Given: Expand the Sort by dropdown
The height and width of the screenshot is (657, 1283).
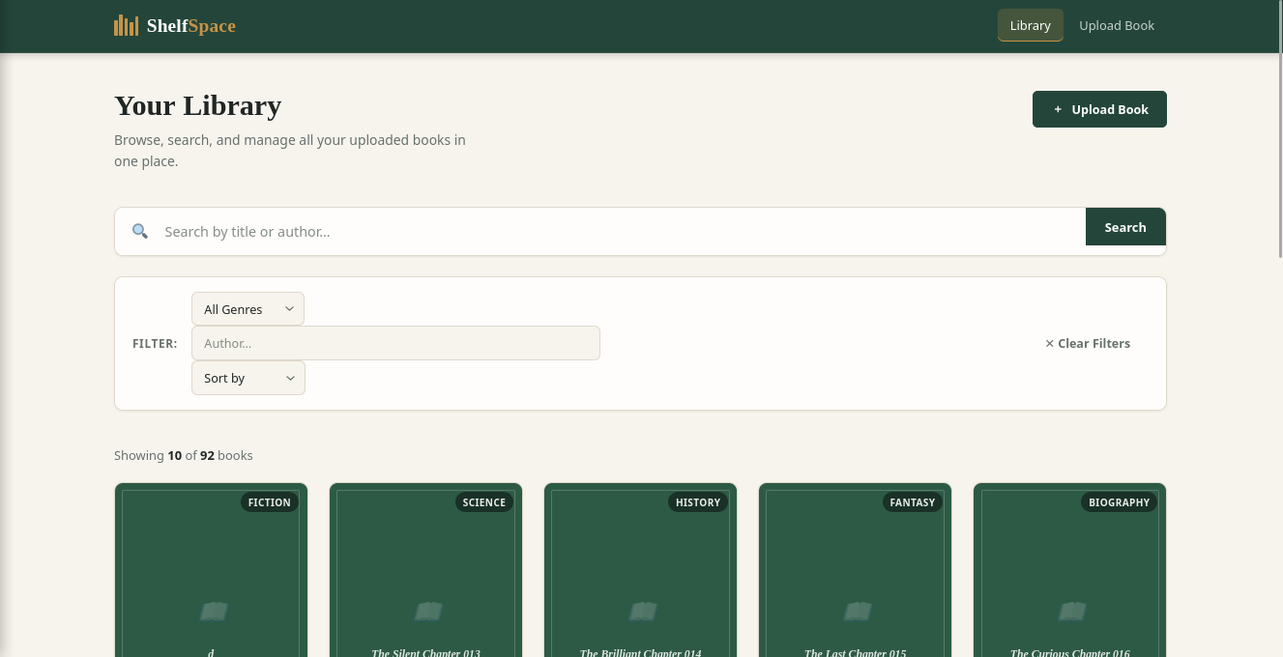Looking at the screenshot, I should tap(248, 378).
